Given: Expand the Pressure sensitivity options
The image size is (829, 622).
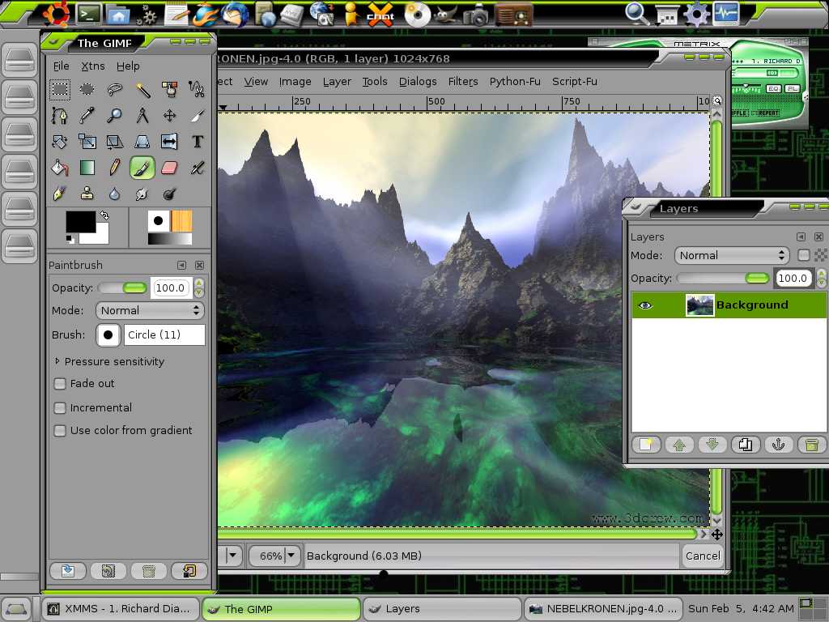Looking at the screenshot, I should click(x=57, y=361).
